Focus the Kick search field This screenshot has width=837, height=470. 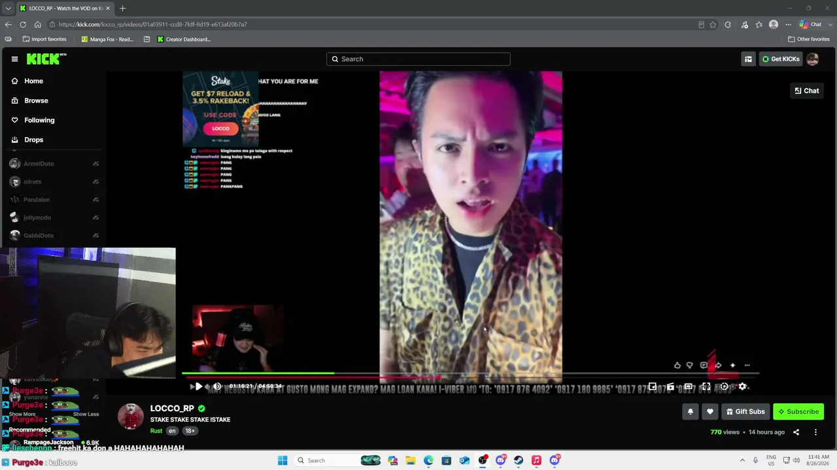click(418, 59)
